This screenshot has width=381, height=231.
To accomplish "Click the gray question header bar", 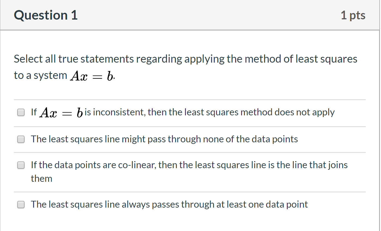I will click(x=190, y=15).
